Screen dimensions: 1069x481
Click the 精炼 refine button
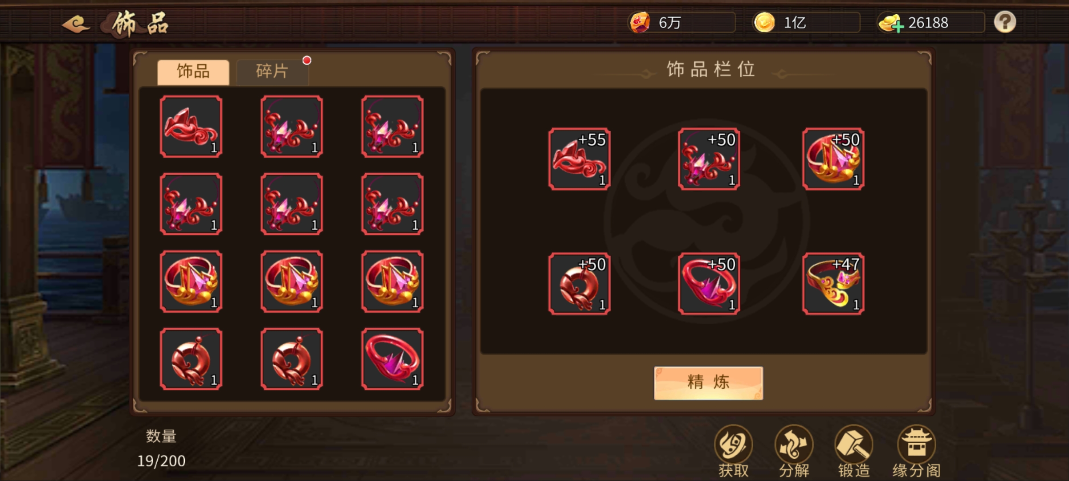708,383
